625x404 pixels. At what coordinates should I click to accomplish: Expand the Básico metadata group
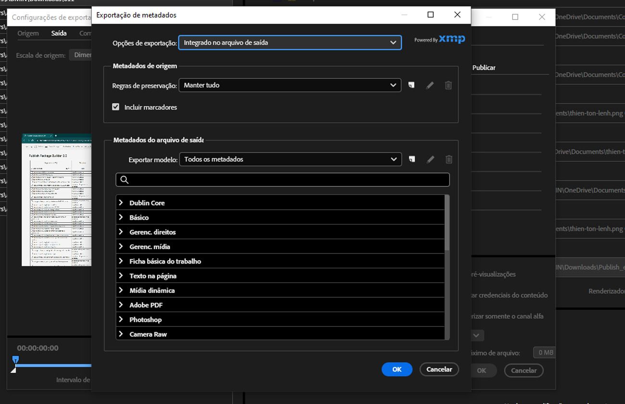[x=121, y=217]
